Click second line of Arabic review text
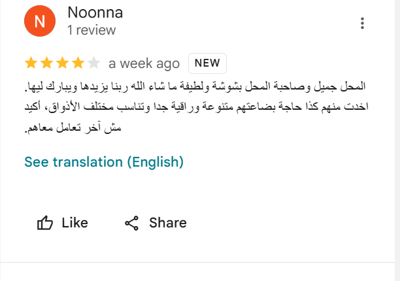The height and width of the screenshot is (281, 400). [197, 107]
